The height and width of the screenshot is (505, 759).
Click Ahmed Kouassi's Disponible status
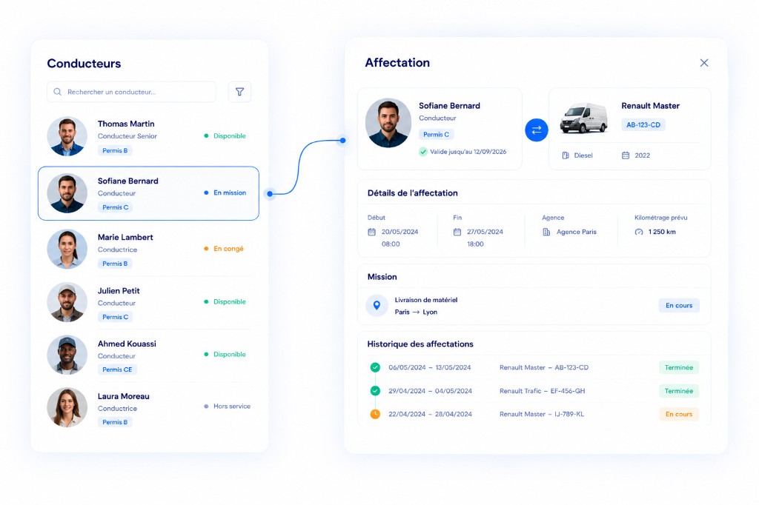click(x=225, y=355)
